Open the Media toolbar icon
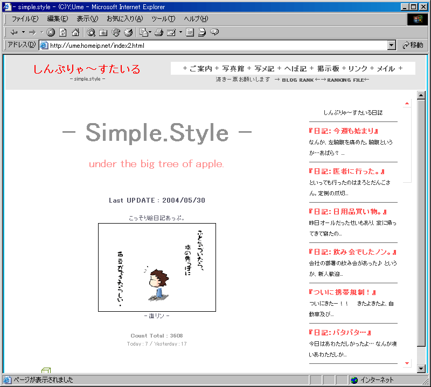Viewport: 431px width, 387px height. pos(116,32)
